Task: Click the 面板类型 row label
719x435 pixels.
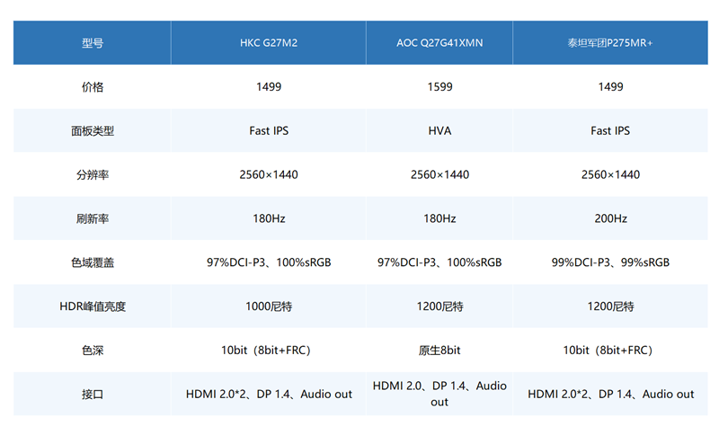Action: click(x=92, y=130)
